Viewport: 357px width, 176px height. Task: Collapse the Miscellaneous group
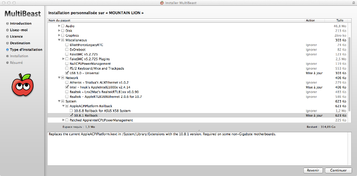click(x=59, y=40)
